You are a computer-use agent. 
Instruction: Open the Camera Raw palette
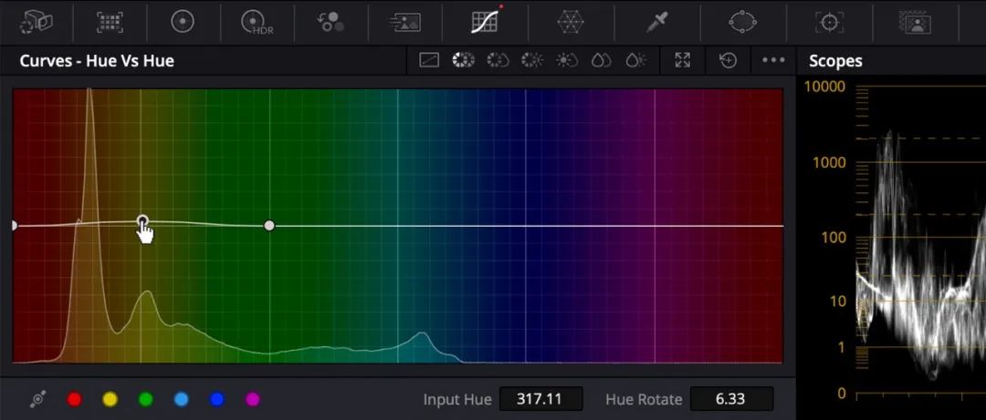(36, 22)
